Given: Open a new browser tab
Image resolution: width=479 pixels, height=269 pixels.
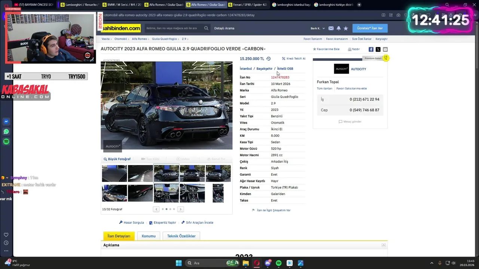Looking at the screenshot, I should pos(359,4).
